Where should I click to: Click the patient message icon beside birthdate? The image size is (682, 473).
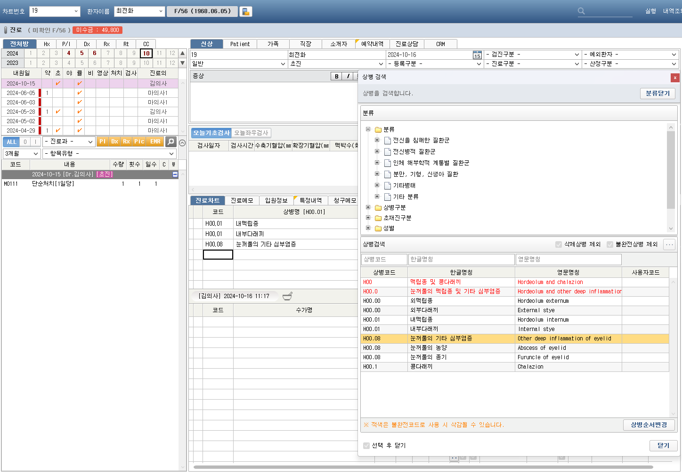tap(245, 11)
